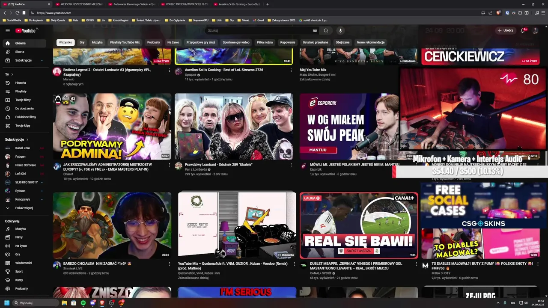Open Windows Start menu
548x308 pixels.
7,303
